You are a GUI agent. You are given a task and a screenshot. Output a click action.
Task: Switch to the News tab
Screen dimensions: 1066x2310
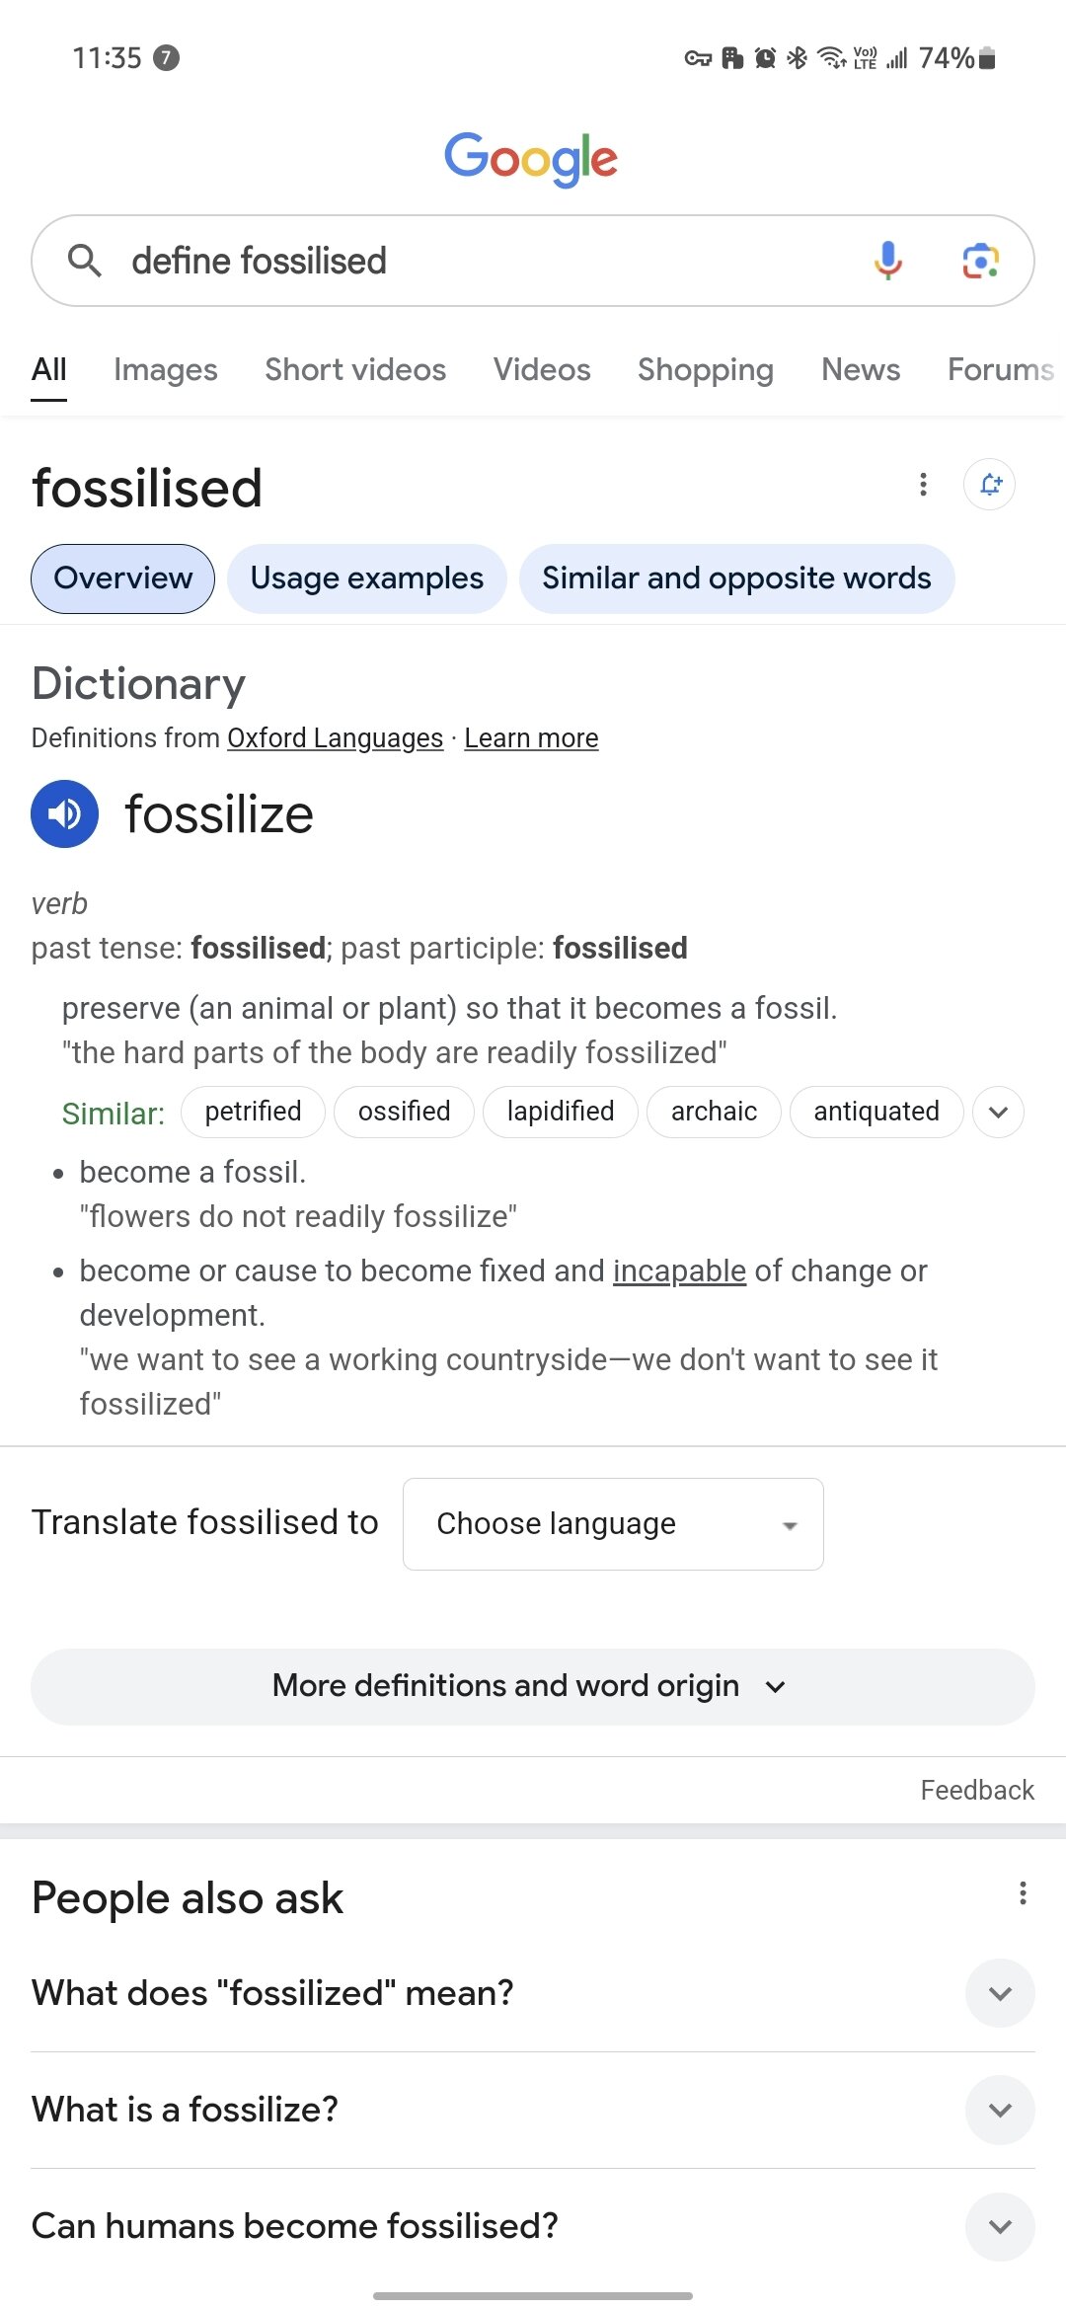861,370
